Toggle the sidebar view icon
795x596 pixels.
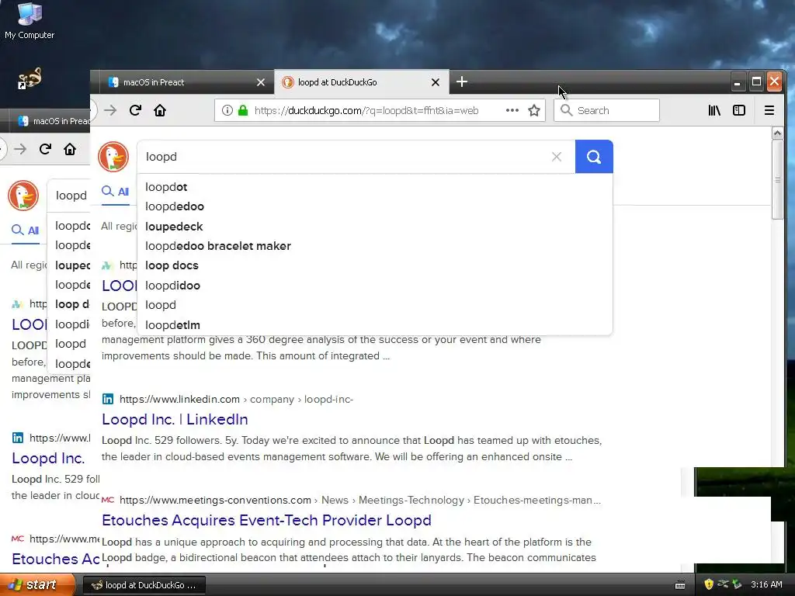pyautogui.click(x=739, y=110)
